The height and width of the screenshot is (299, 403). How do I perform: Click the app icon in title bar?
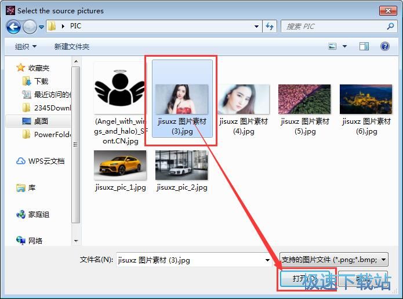point(10,11)
